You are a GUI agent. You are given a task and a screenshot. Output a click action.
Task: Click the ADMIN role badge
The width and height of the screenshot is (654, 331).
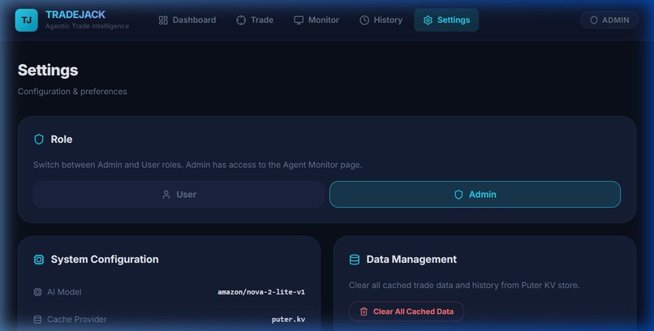tap(609, 20)
